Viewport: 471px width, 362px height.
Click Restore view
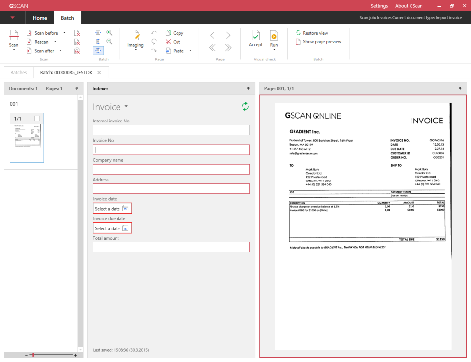pyautogui.click(x=315, y=33)
